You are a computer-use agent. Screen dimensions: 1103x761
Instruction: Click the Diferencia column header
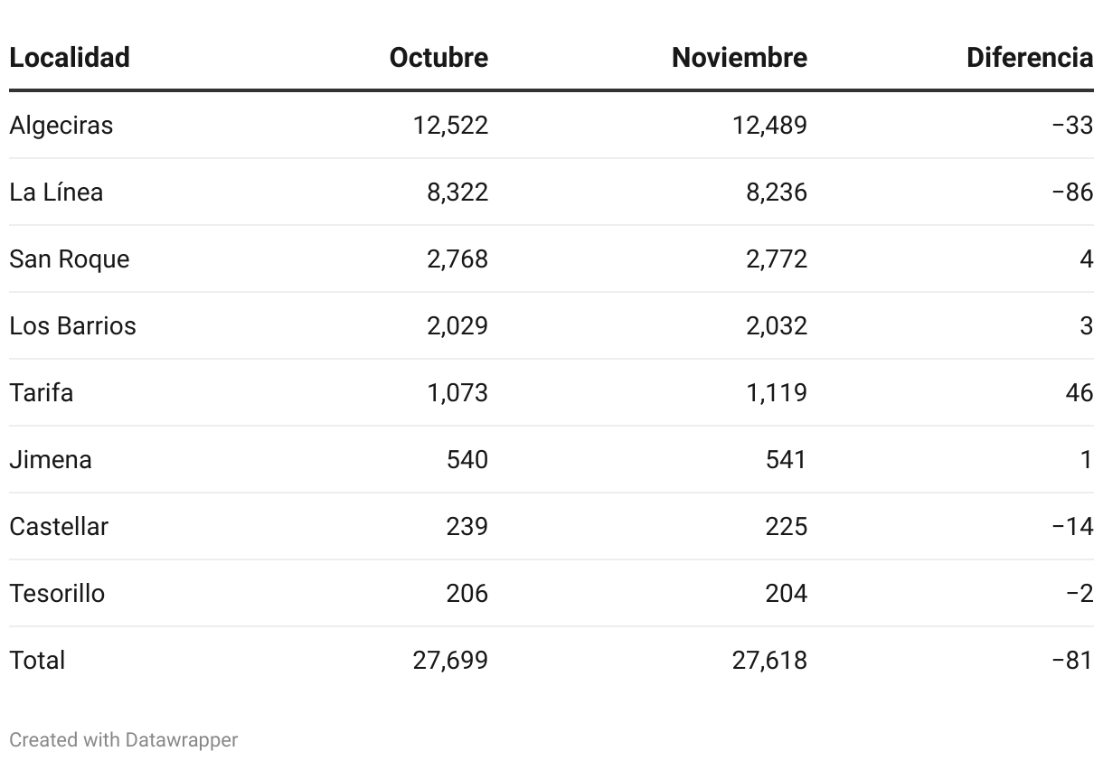coord(1030,58)
